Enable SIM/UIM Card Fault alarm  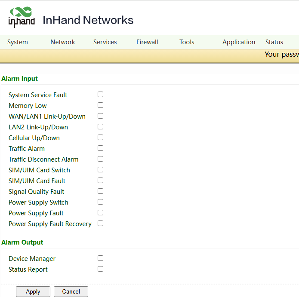(100, 181)
